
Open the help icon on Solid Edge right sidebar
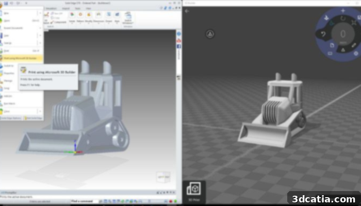178,34
